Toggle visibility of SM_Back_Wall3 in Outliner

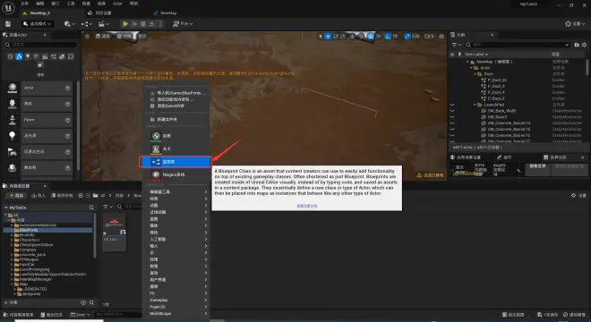pyautogui.click(x=452, y=111)
